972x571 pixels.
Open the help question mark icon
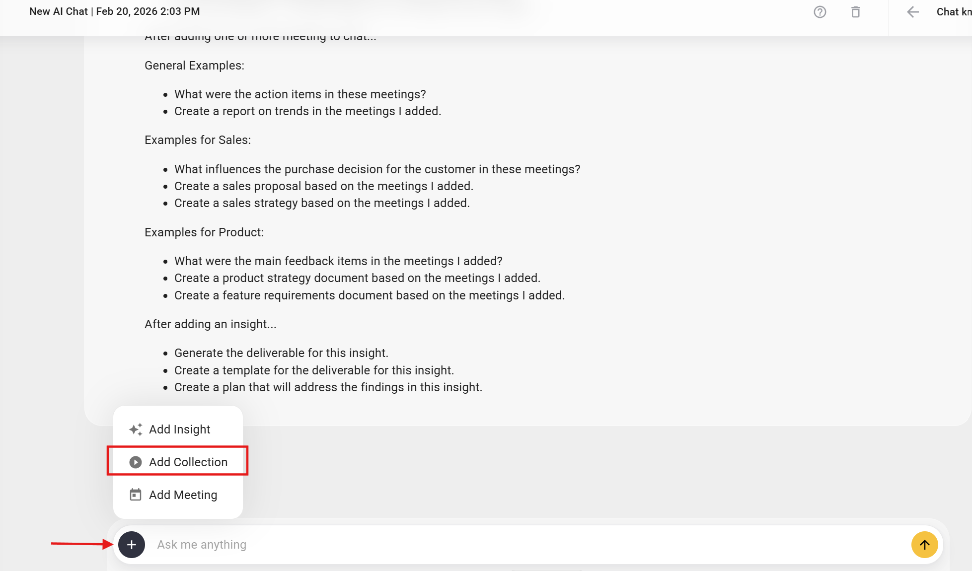[x=820, y=12]
